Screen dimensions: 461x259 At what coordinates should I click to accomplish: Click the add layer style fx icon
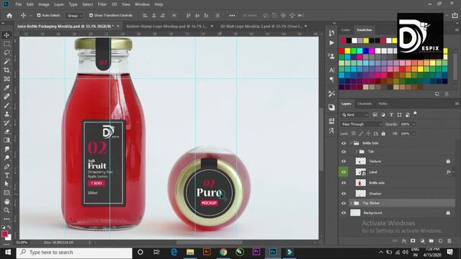[404, 241]
